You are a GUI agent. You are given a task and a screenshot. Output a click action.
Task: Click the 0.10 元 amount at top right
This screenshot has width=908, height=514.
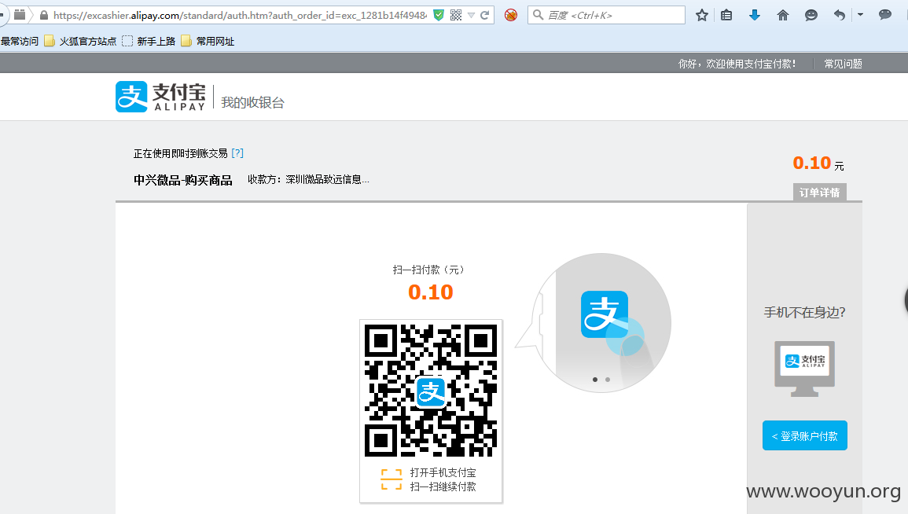818,163
